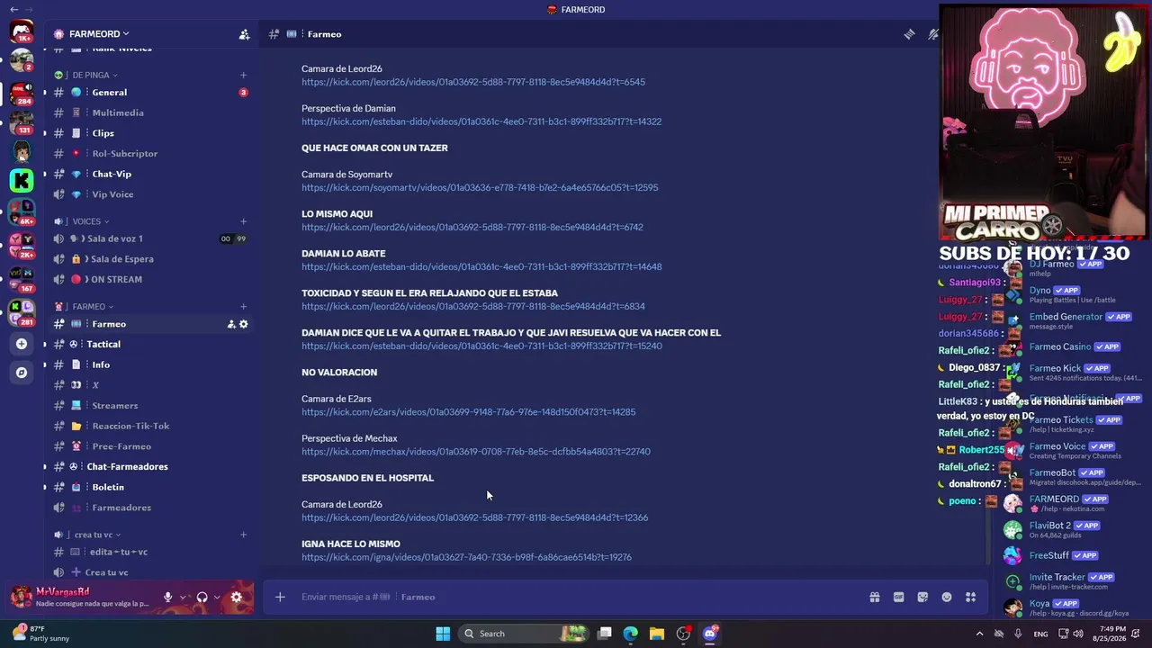Show hidden icons in the system tray

tap(980, 634)
